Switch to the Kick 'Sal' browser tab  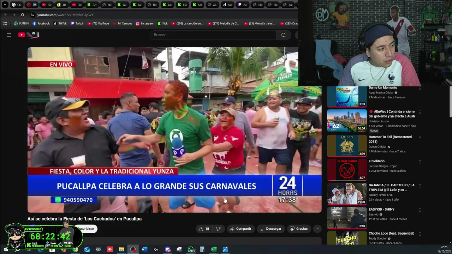click(x=198, y=5)
